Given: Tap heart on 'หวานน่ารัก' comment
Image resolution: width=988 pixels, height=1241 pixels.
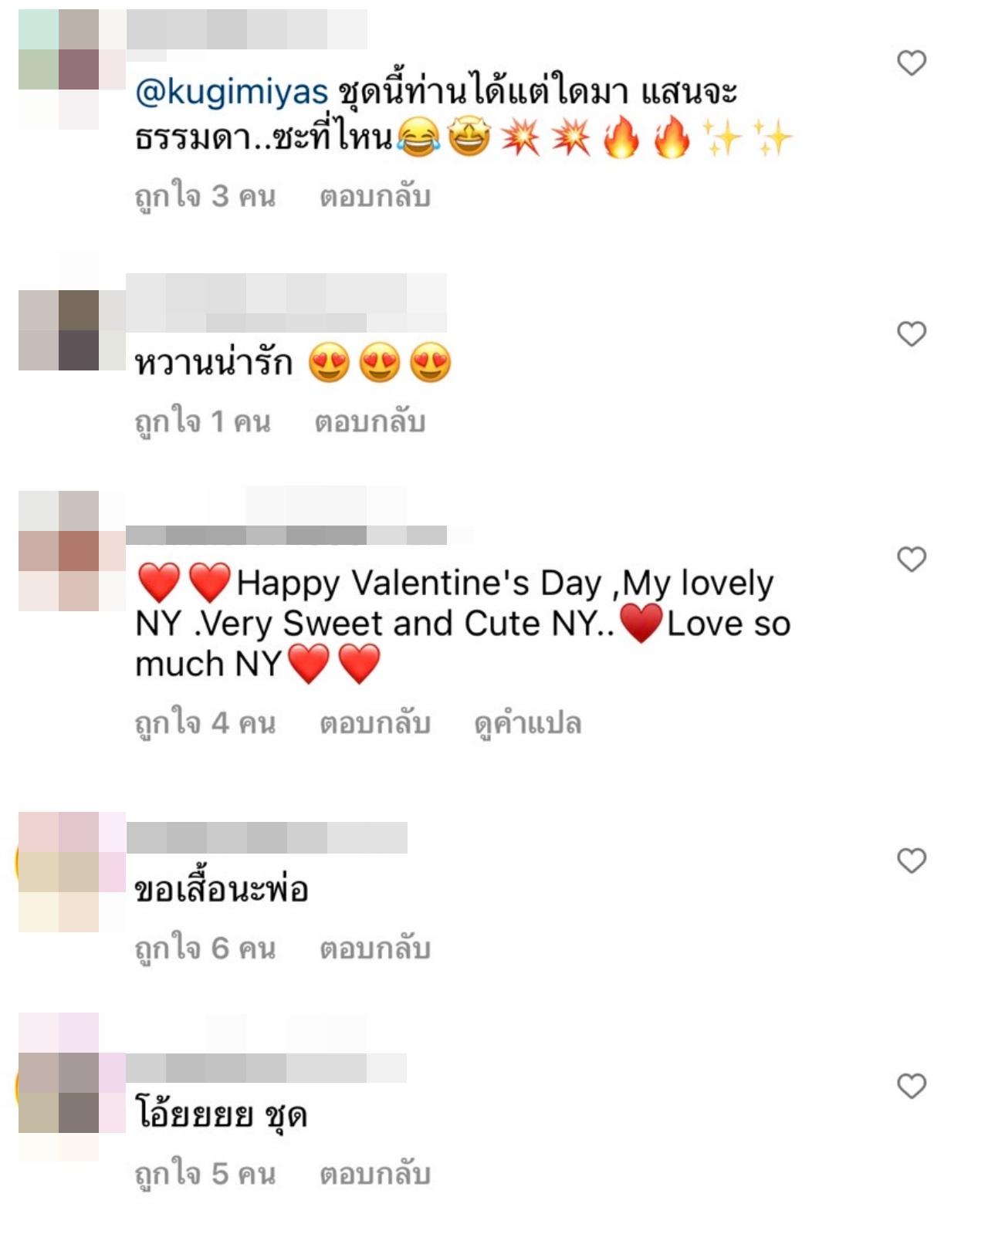Looking at the screenshot, I should 912,334.
